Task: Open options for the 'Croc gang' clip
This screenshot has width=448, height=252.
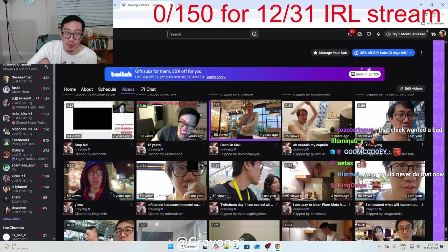Action: click(422, 145)
